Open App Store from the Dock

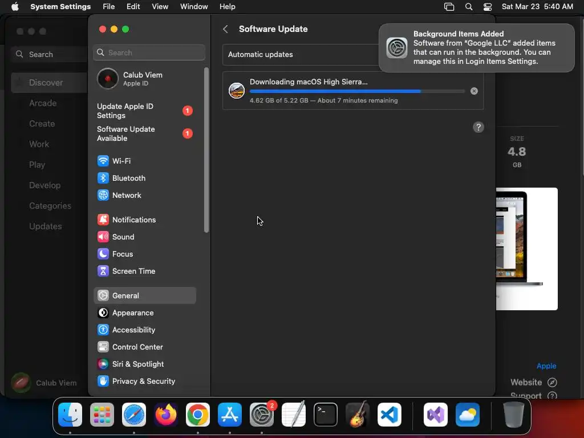pyautogui.click(x=230, y=415)
